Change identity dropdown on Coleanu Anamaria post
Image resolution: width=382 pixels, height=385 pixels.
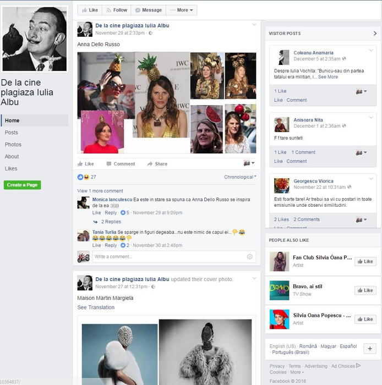362,91
